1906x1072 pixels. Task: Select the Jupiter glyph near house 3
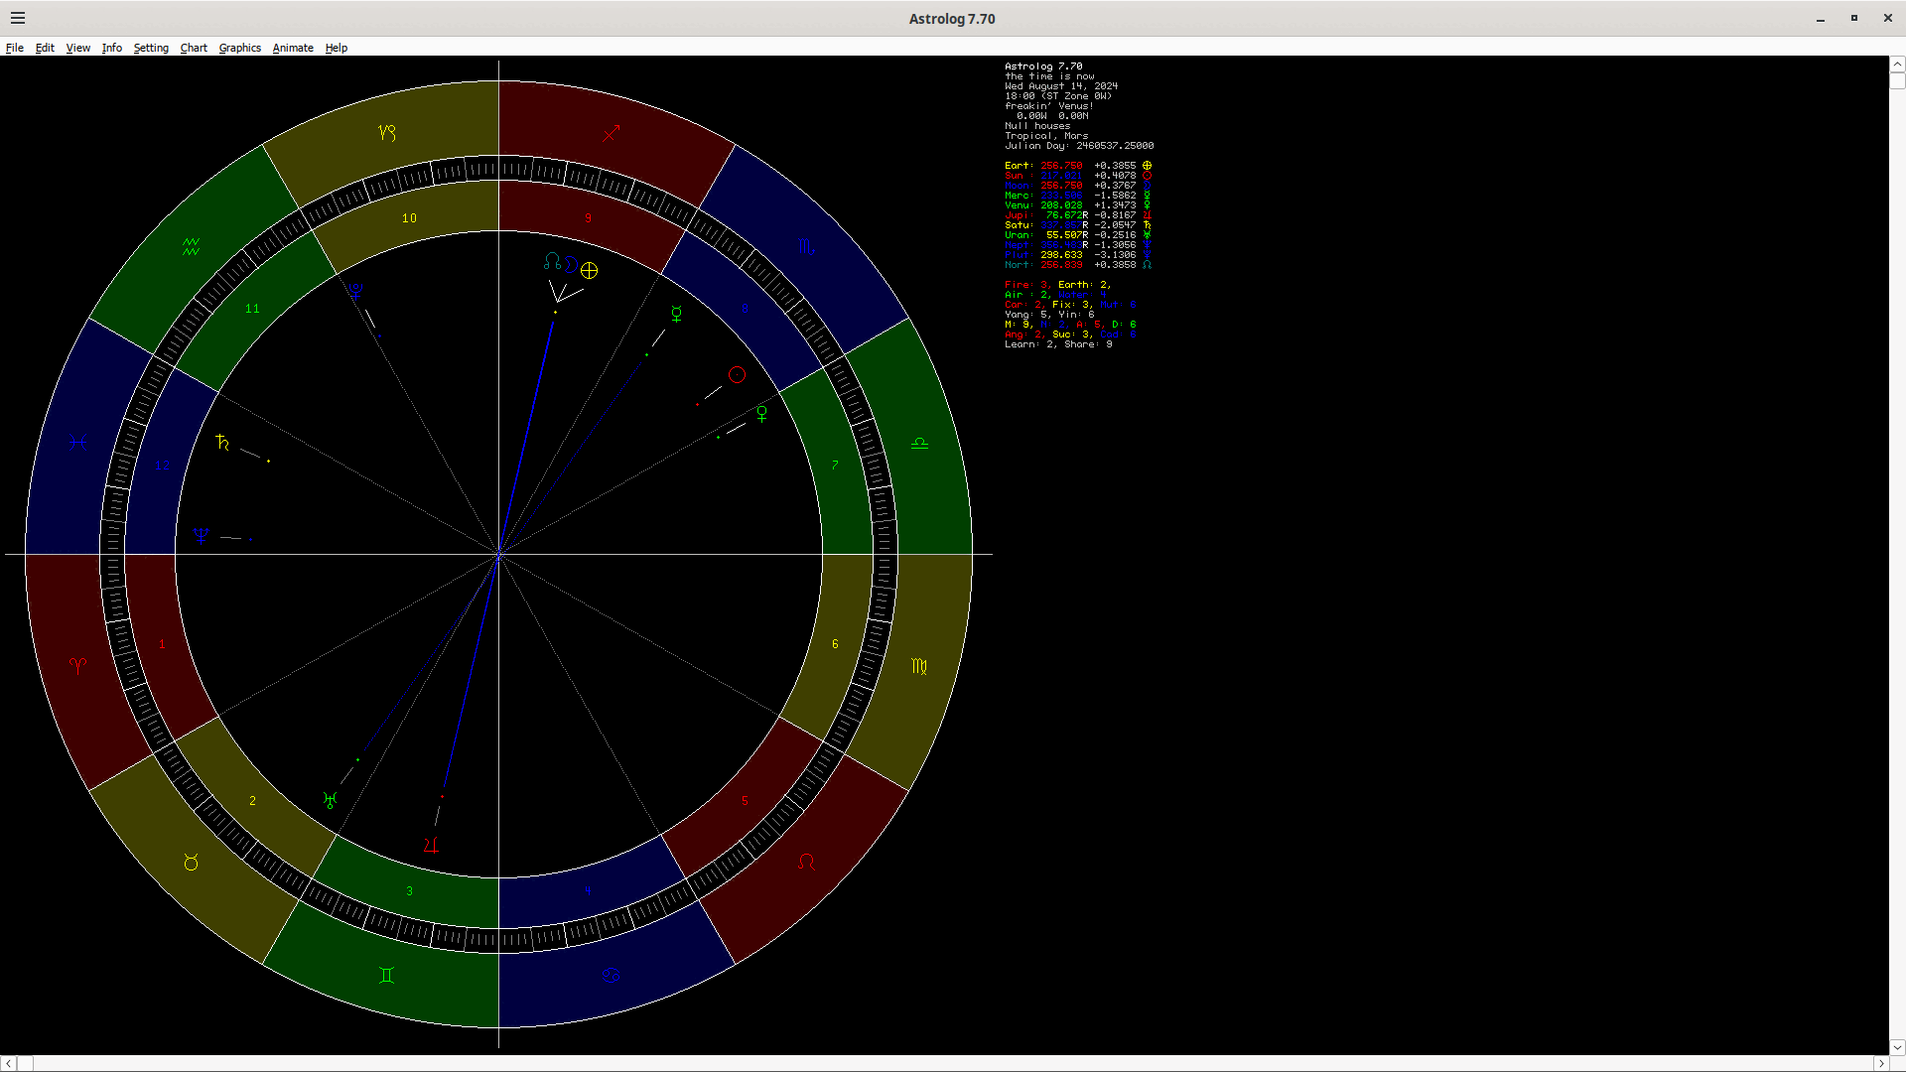pos(431,845)
